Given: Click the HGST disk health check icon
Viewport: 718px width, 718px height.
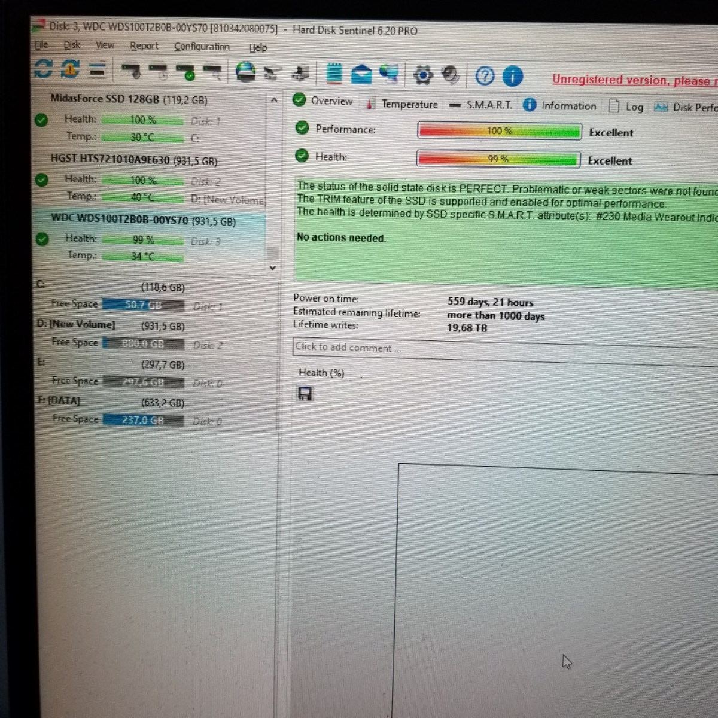Looking at the screenshot, I should (41, 180).
